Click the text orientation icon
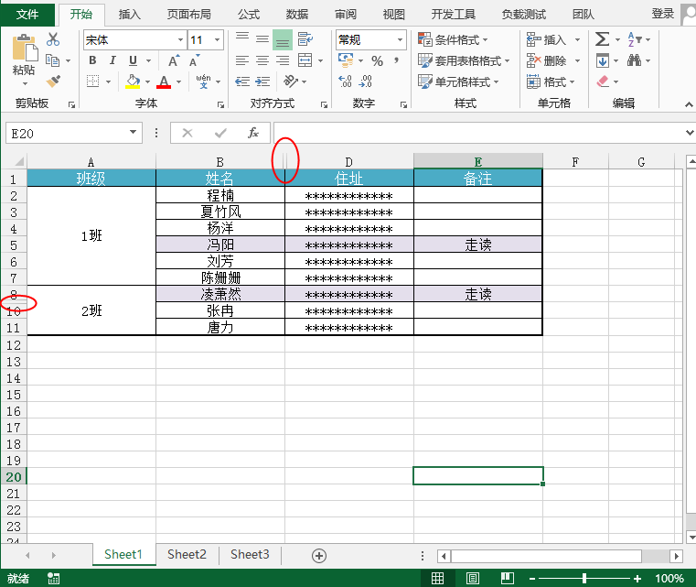Screen dimensions: 696x587 (291, 82)
